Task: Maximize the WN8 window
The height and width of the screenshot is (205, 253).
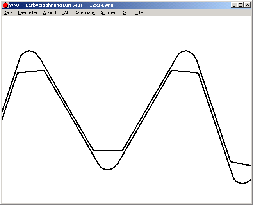Action: [240, 5]
